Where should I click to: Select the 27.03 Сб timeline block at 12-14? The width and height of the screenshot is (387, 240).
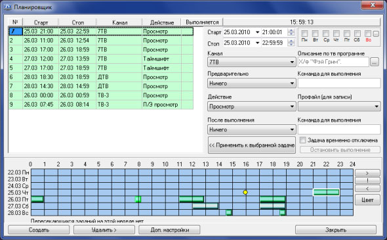tap(205, 206)
